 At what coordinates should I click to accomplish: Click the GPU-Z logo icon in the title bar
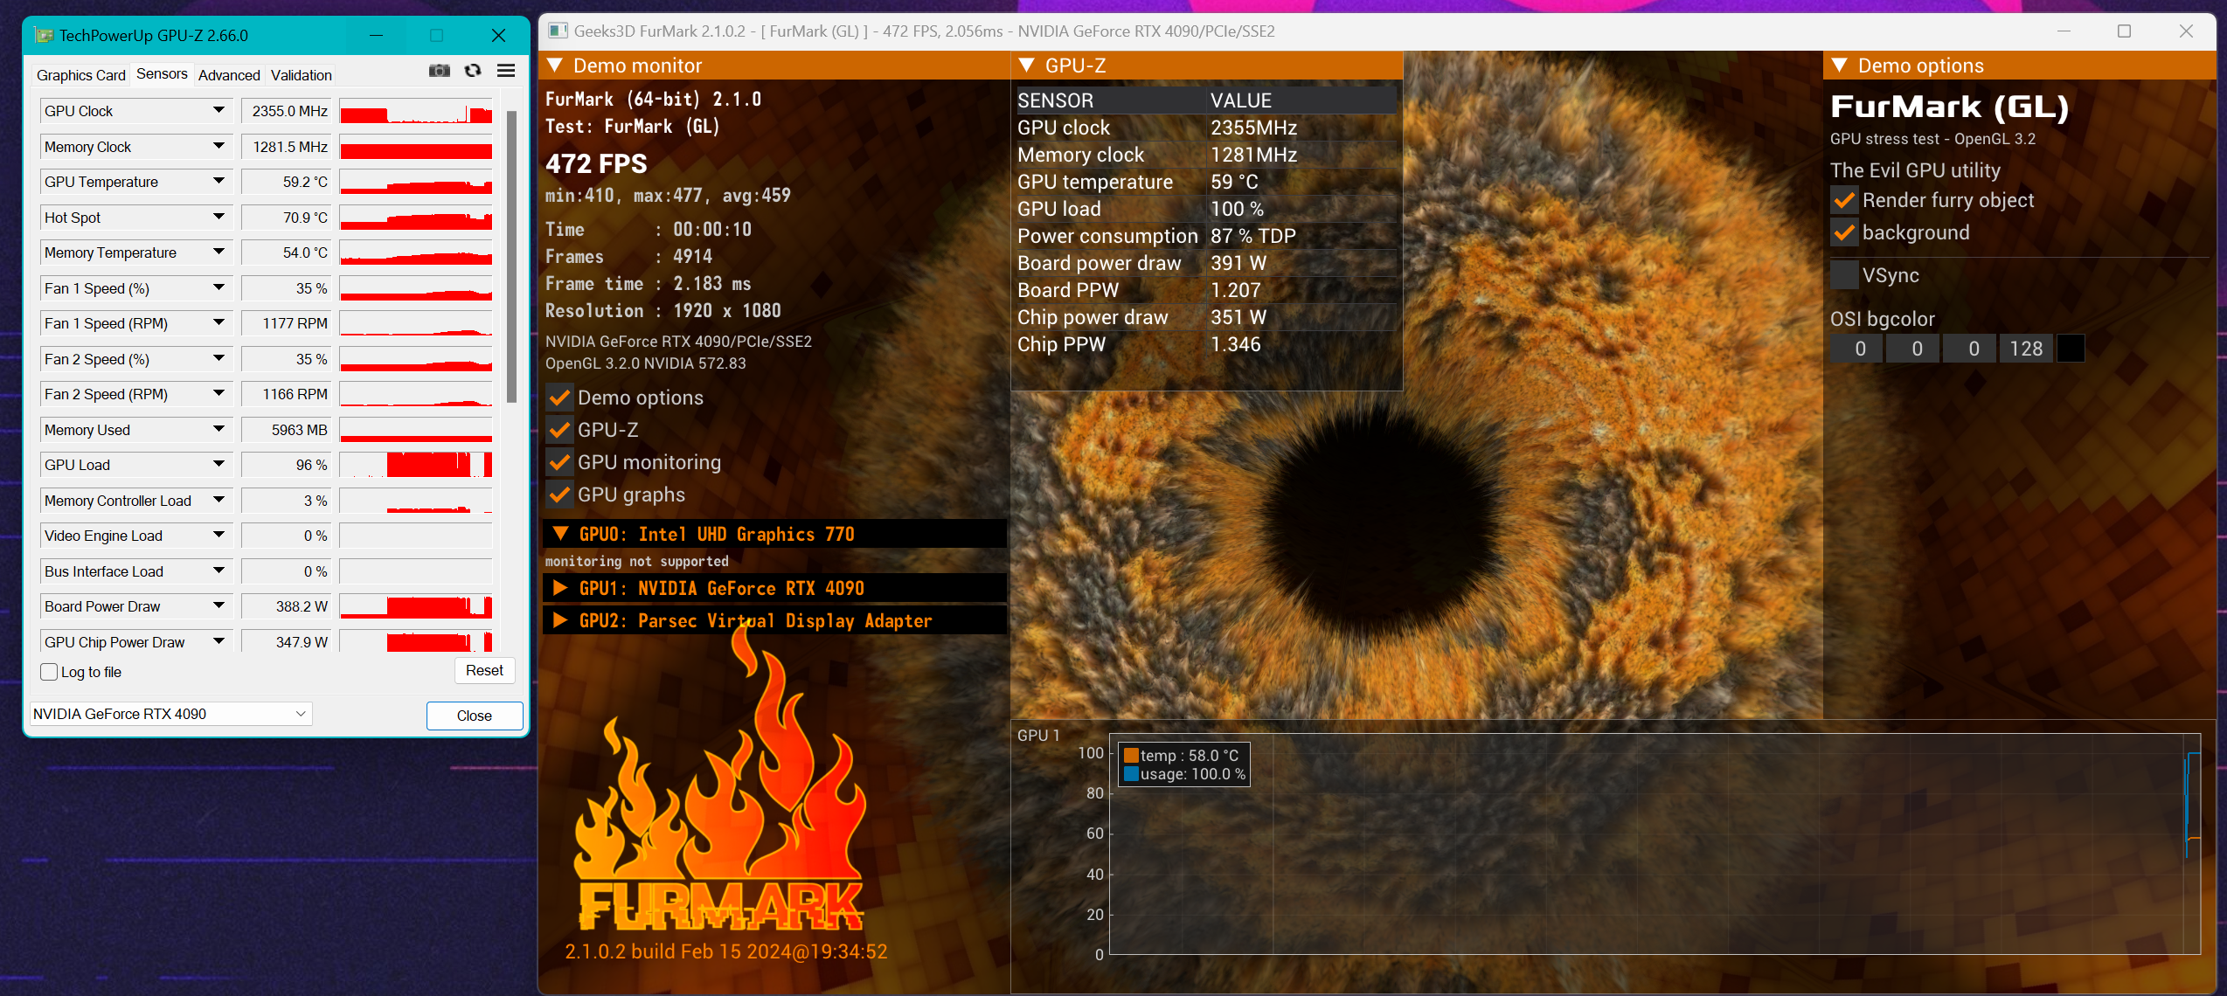(44, 35)
